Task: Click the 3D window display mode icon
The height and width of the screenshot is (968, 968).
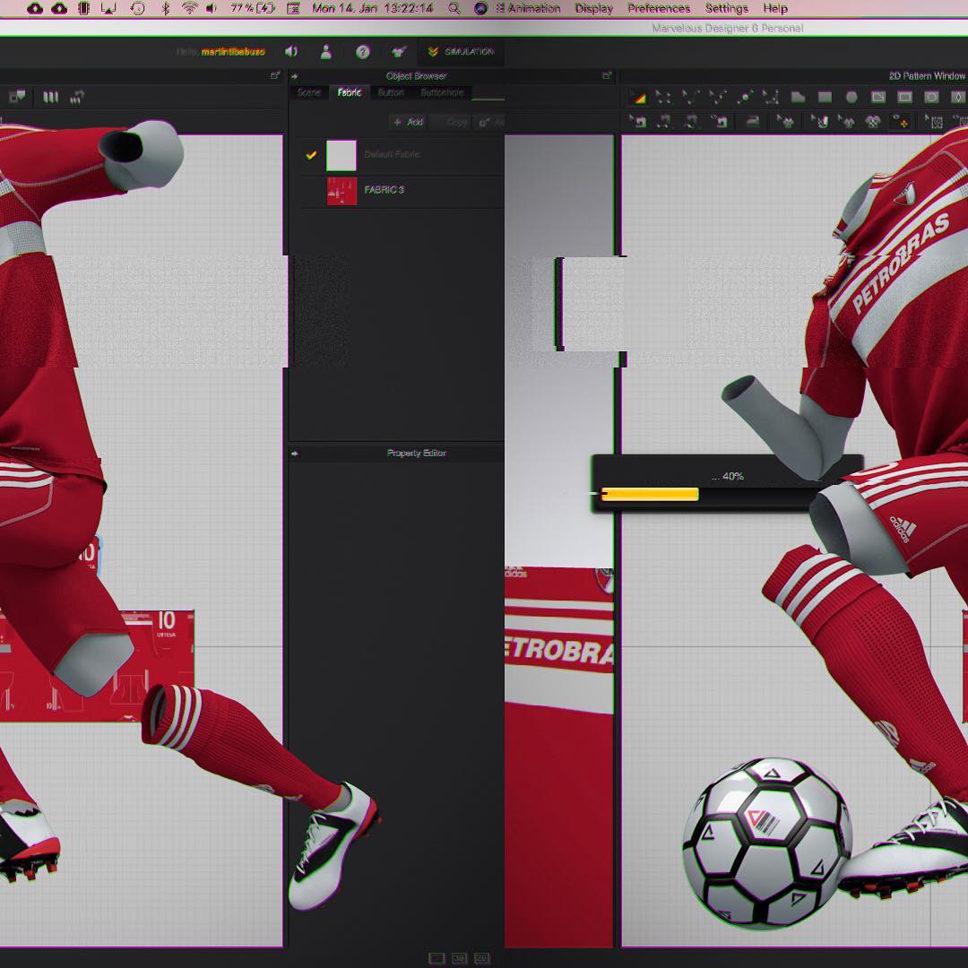Action: pos(17,97)
